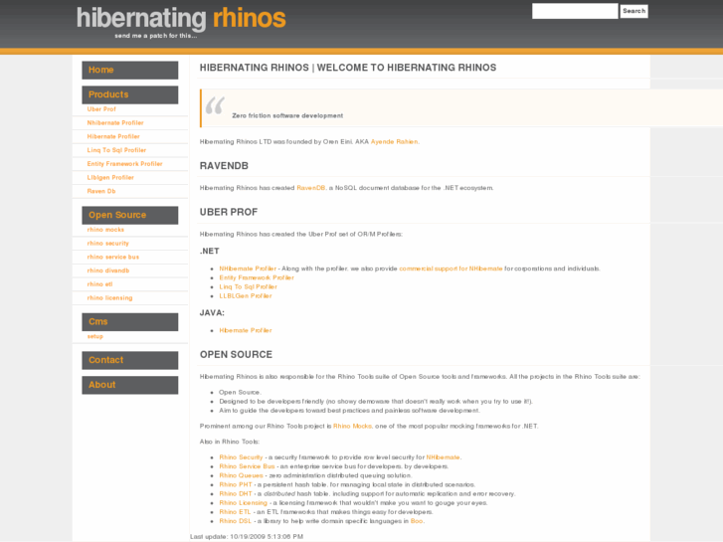The image size is (723, 542).
Task: Click the 'Zero friction software development' quote
Action: (x=287, y=115)
